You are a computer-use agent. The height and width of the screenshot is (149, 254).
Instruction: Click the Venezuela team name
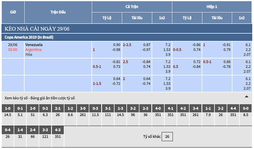point(34,44)
